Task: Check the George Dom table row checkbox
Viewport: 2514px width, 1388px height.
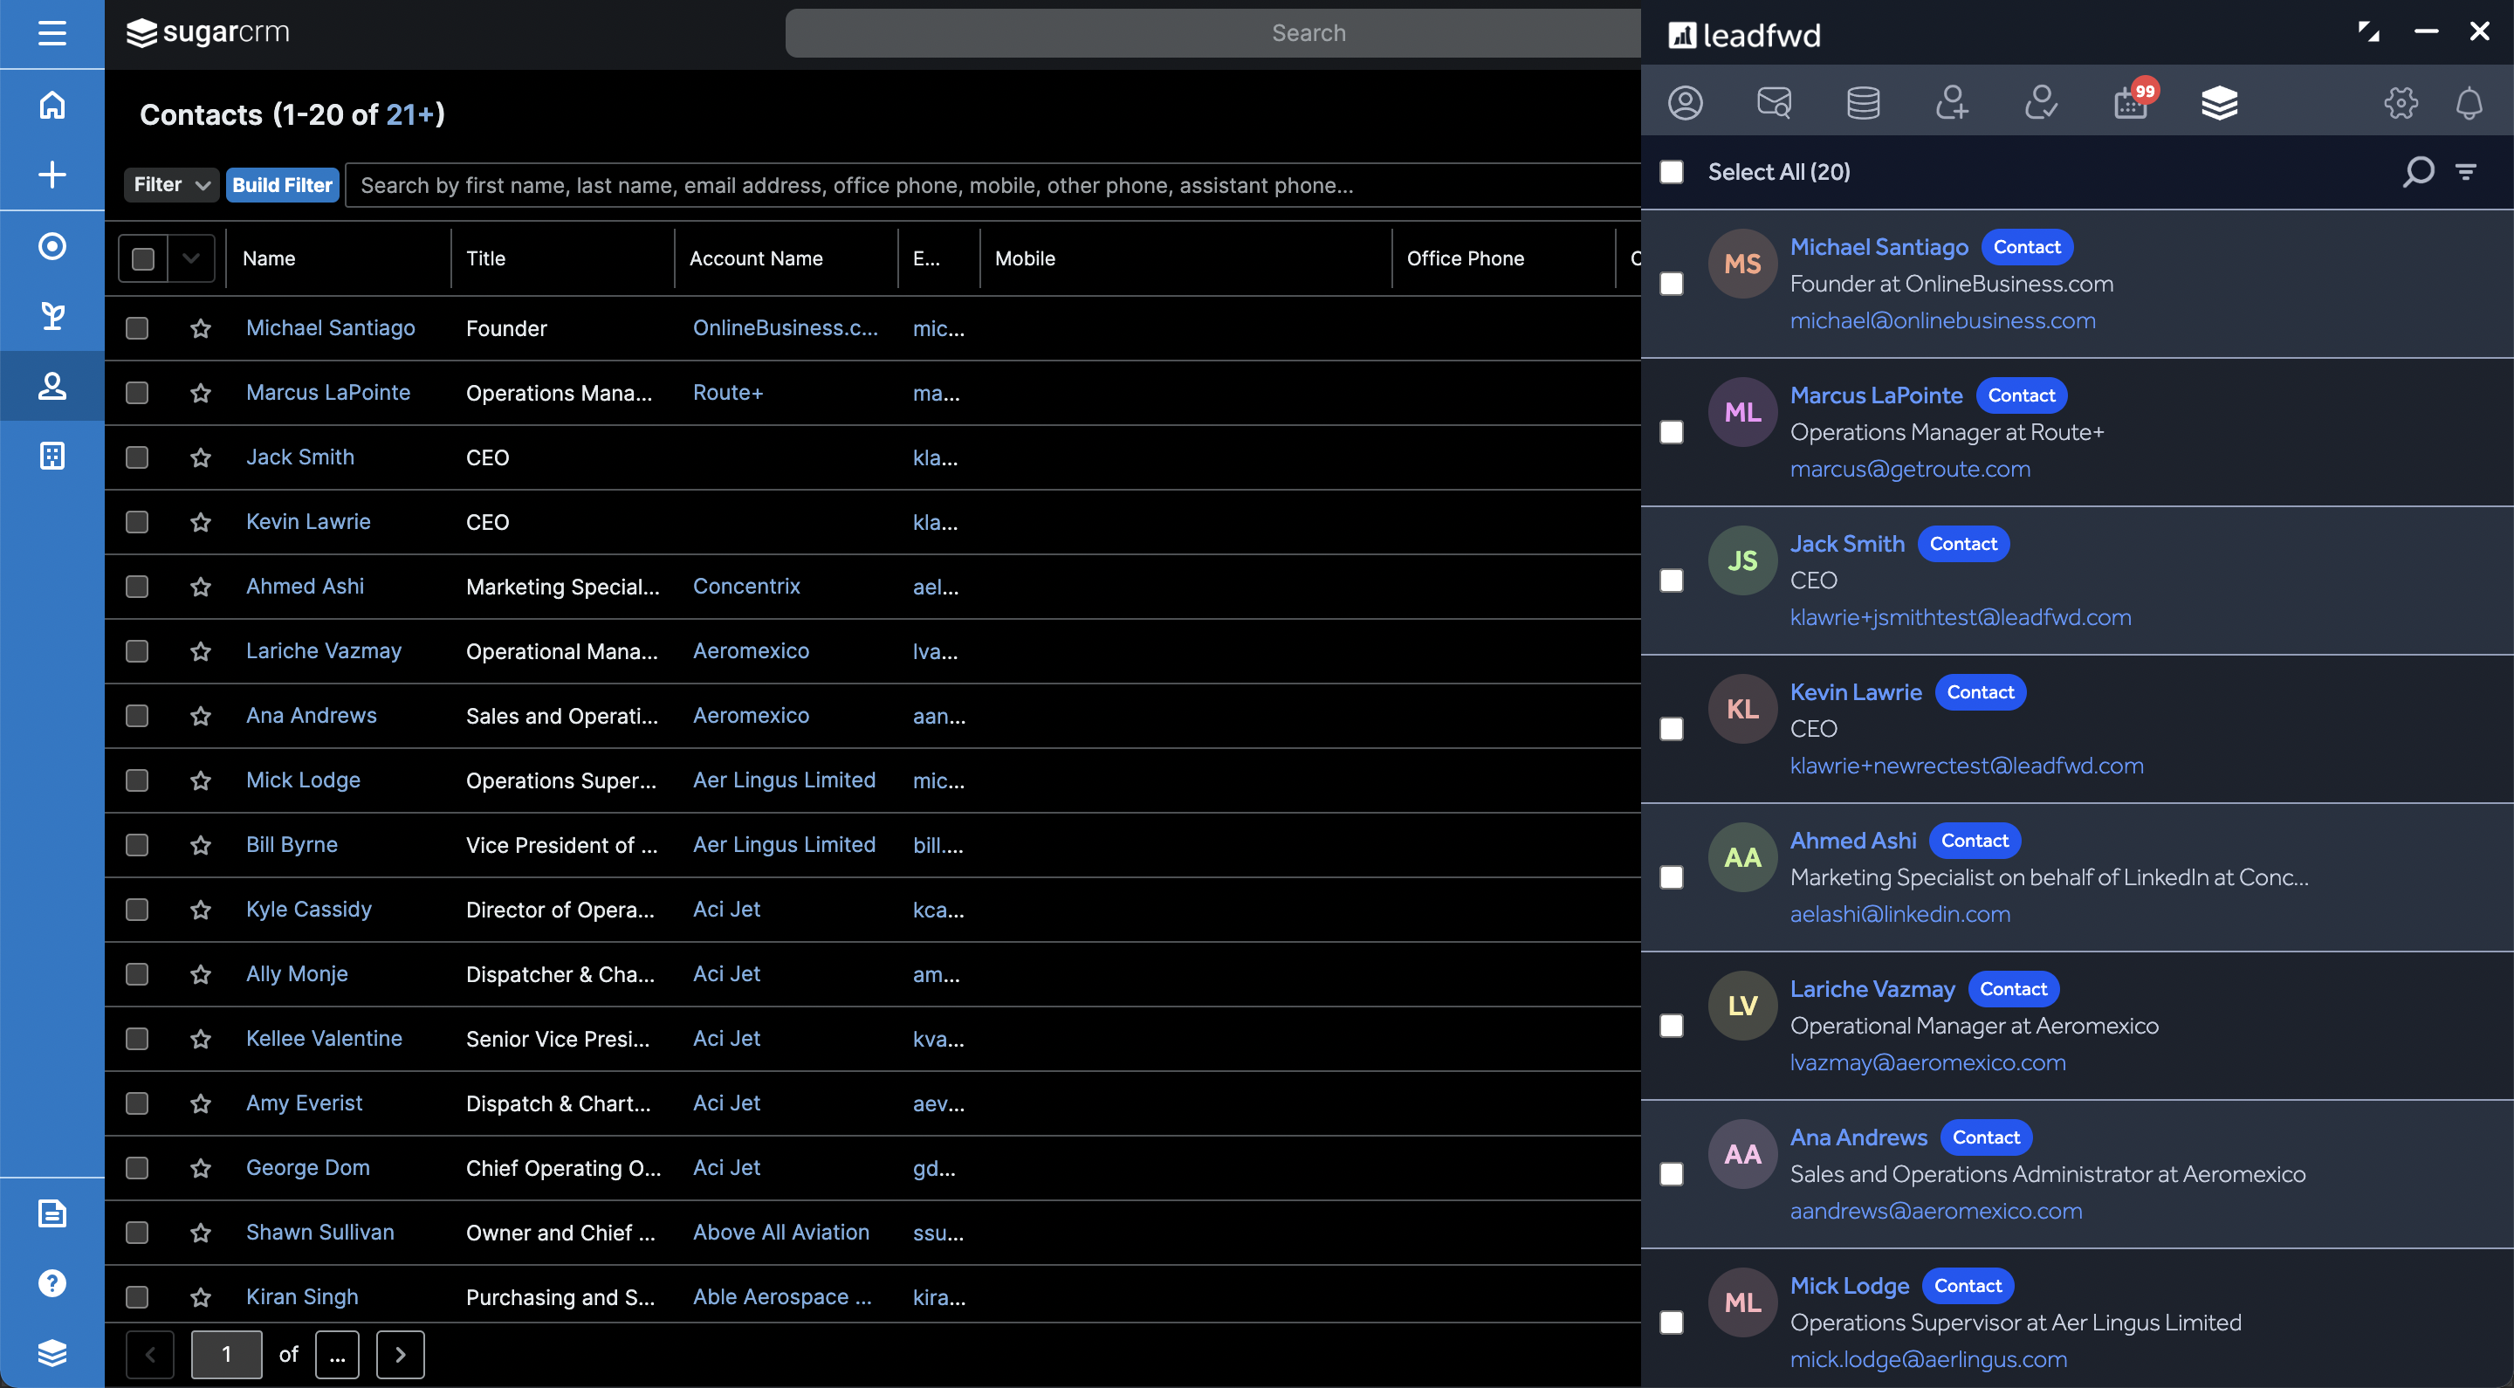Action: coord(138,1168)
